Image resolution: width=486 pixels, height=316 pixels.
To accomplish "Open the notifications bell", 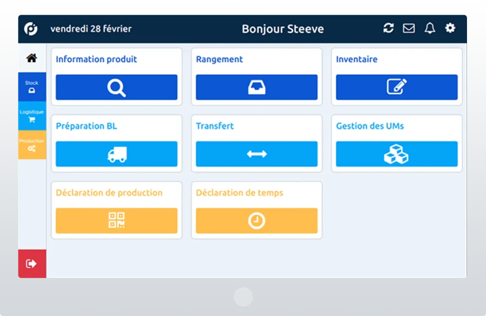I will pyautogui.click(x=430, y=28).
